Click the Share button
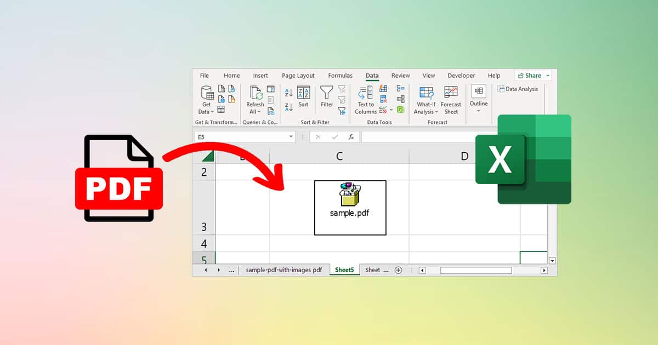This screenshot has width=658, height=345. tap(531, 75)
